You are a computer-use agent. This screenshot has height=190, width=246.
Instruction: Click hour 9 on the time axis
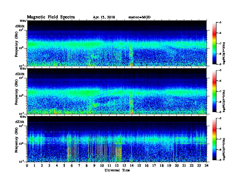[94, 165]
